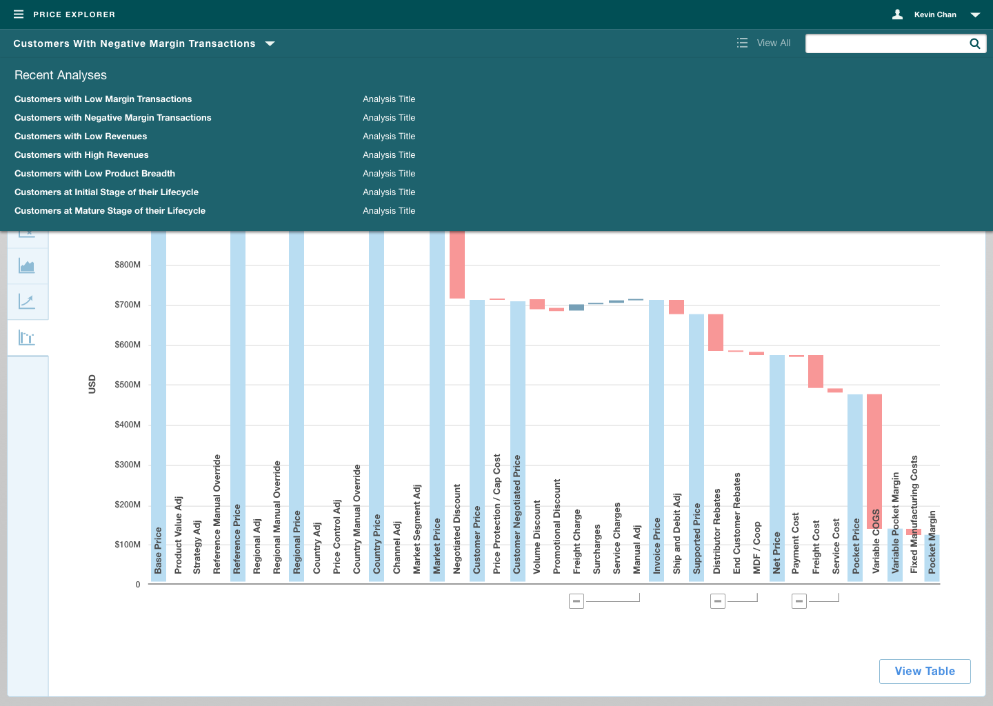The image size is (993, 706).
Task: Open the hamburger menu
Action: [19, 14]
